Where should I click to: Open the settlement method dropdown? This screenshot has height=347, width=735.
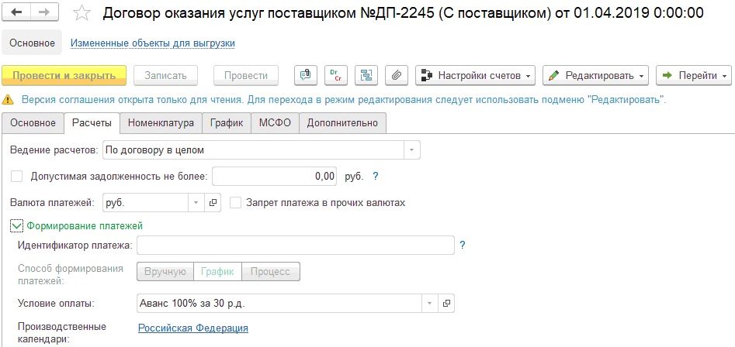(x=412, y=149)
